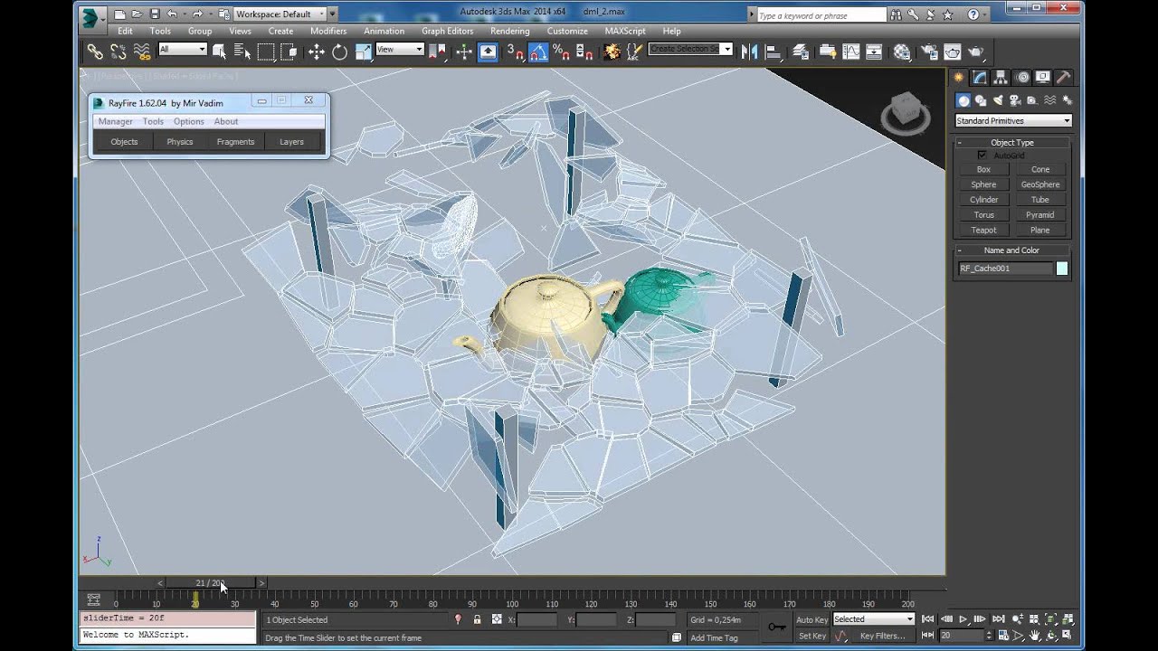1158x651 pixels.
Task: Activate Select and Move tool
Action: [x=317, y=52]
